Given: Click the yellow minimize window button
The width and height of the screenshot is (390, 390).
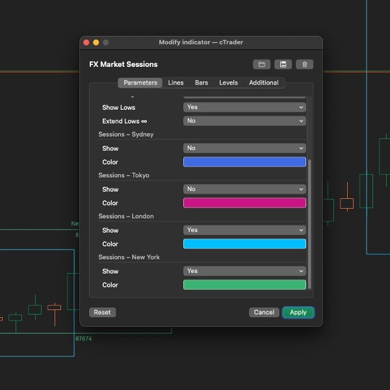Looking at the screenshot, I should pos(96,42).
